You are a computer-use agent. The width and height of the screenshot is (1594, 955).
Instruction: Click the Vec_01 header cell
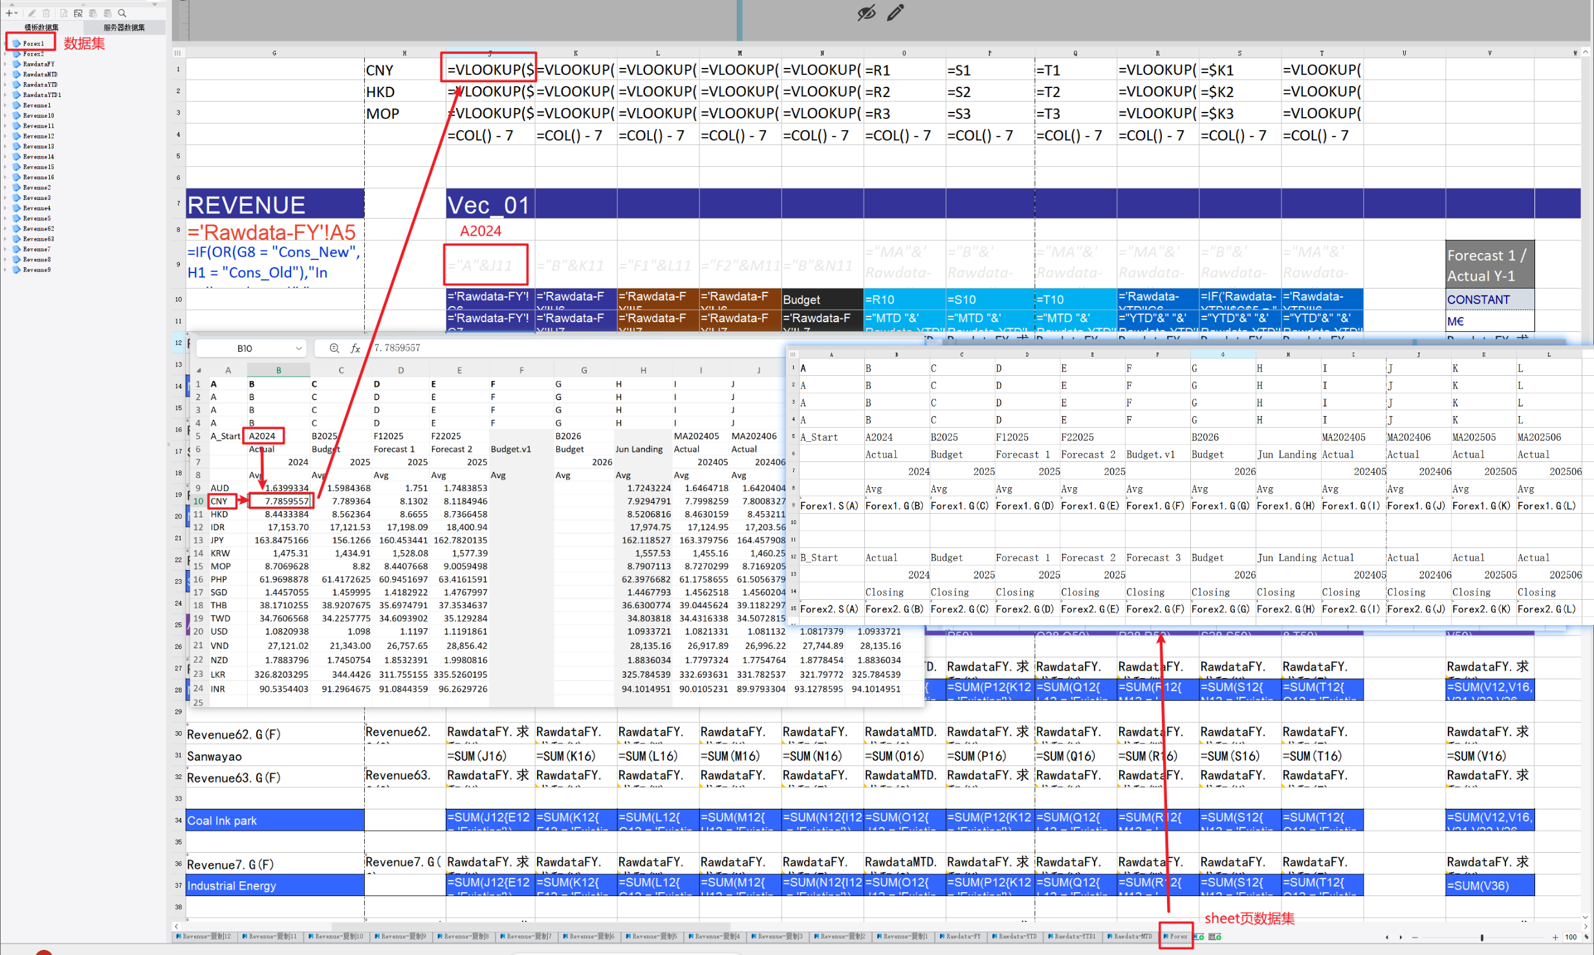coord(490,204)
